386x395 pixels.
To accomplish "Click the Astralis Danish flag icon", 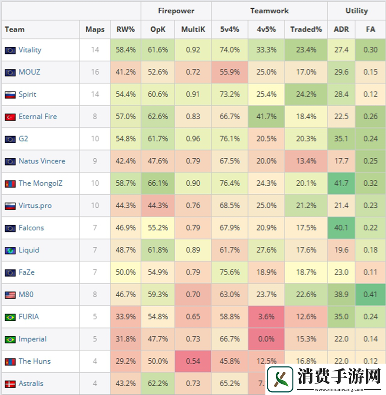I will (x=10, y=384).
